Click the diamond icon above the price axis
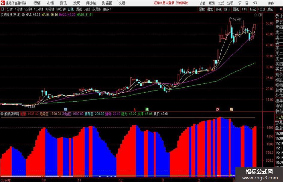This screenshot has width=283, height=182. (x=255, y=15)
